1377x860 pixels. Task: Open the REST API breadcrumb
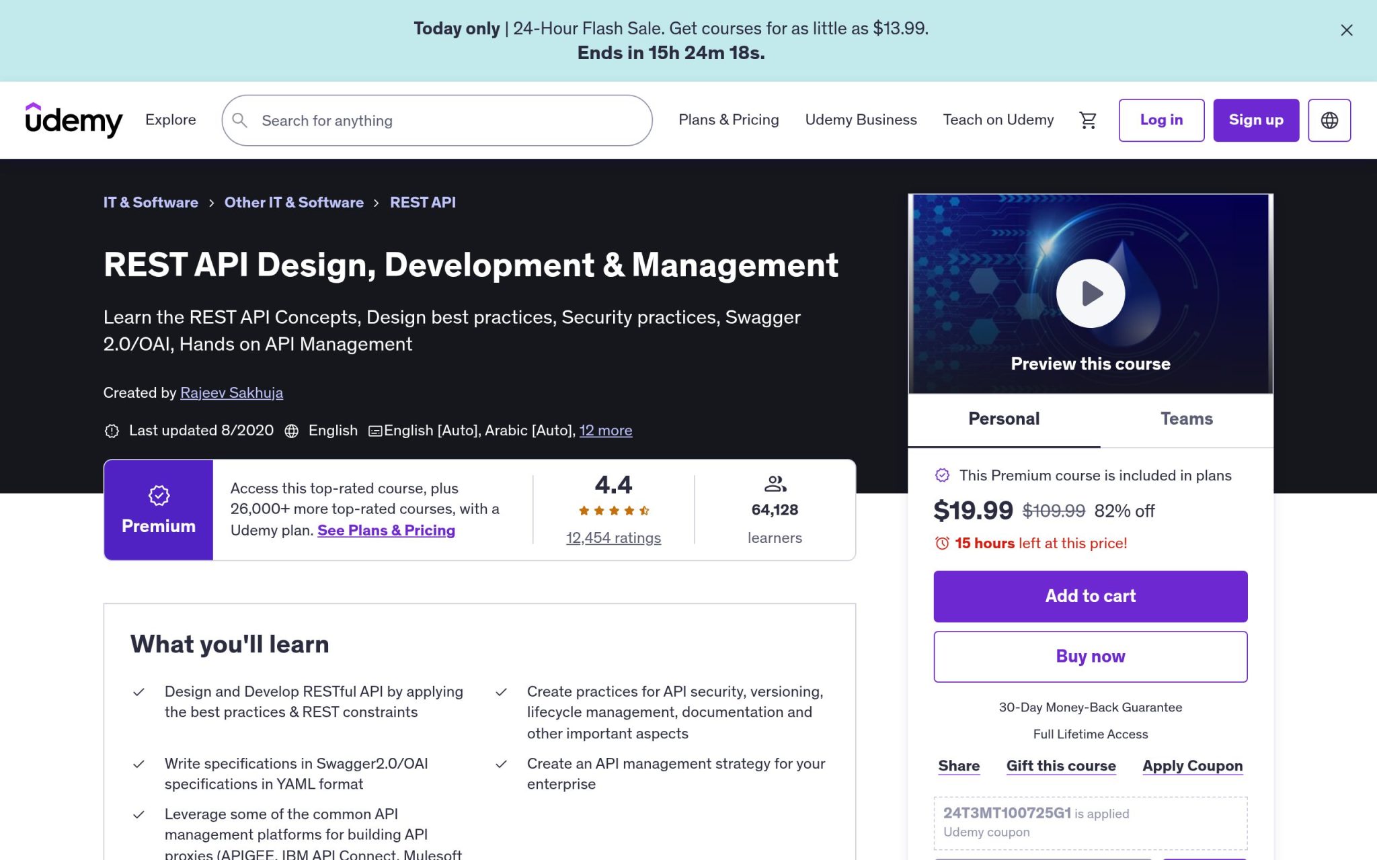[423, 202]
